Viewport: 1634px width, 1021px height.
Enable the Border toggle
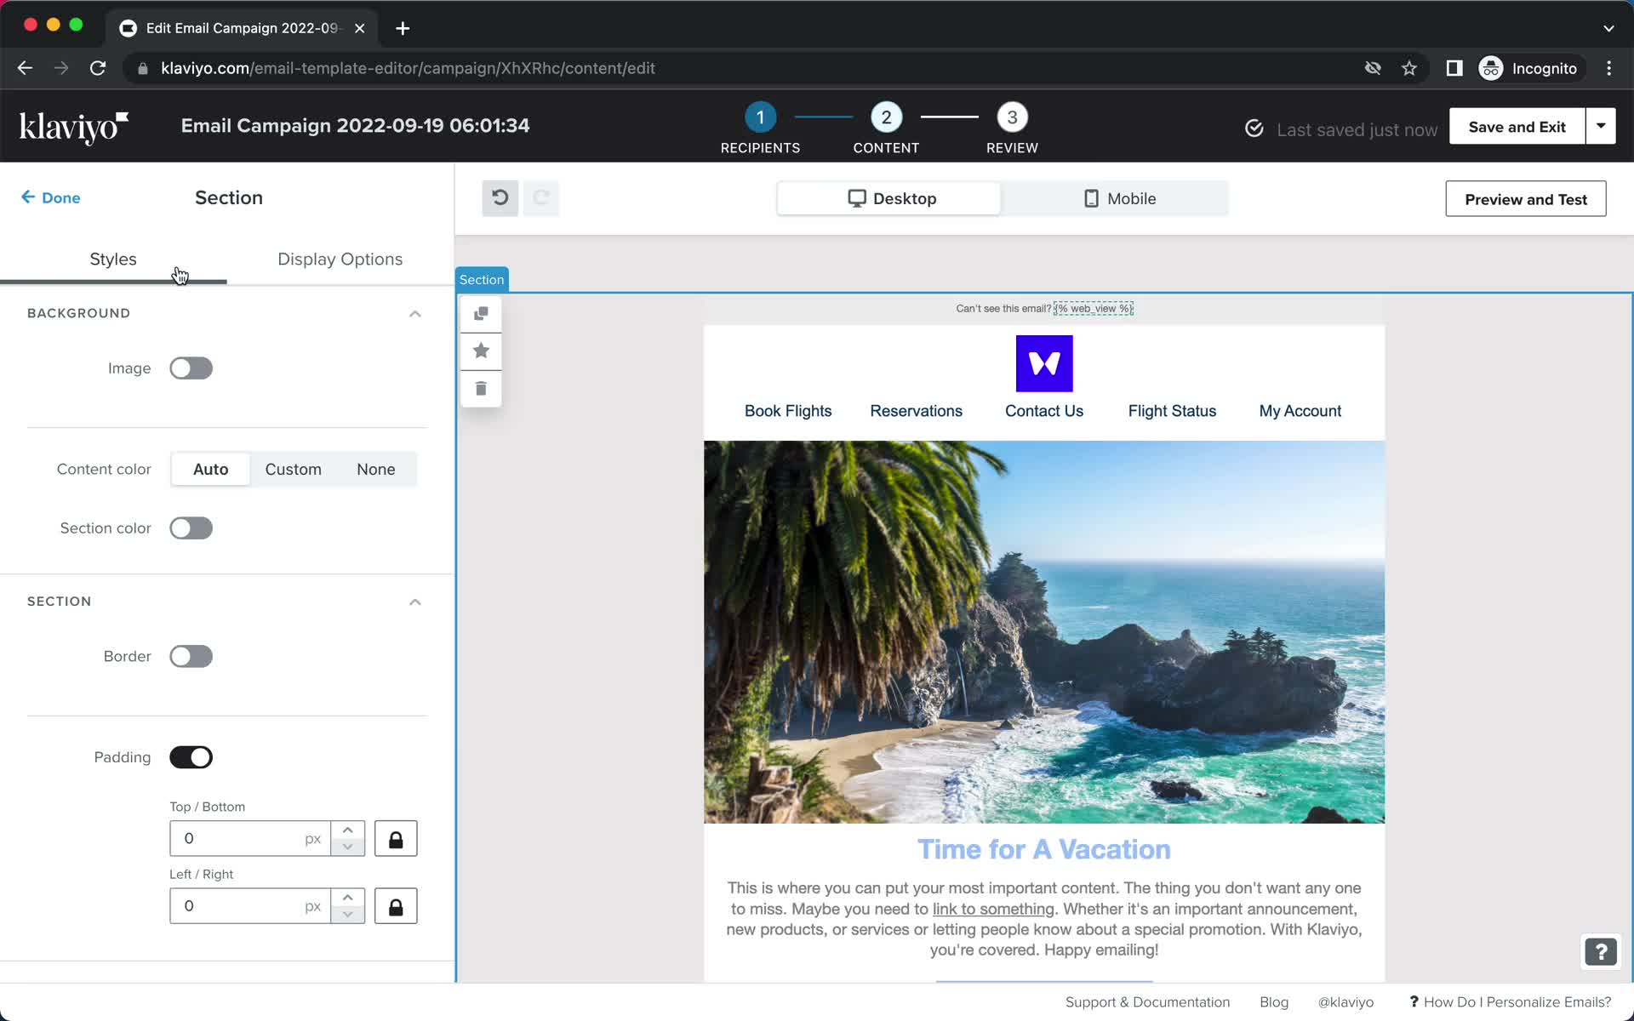[x=191, y=657]
